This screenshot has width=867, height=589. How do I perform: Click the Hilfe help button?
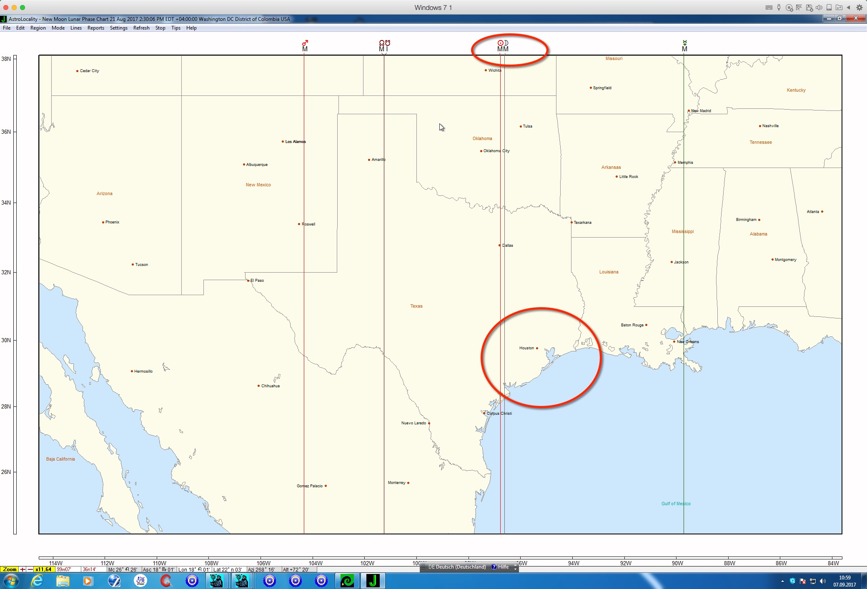pyautogui.click(x=500, y=567)
